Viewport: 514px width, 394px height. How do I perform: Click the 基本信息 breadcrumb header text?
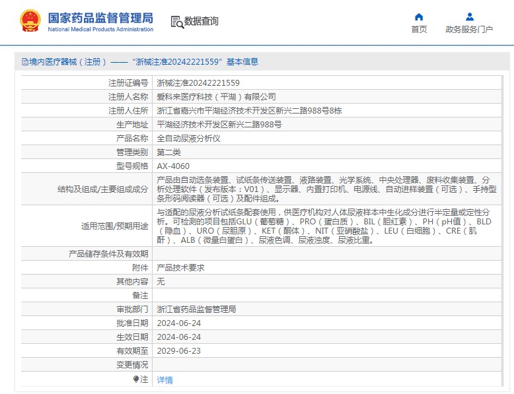coord(242,62)
